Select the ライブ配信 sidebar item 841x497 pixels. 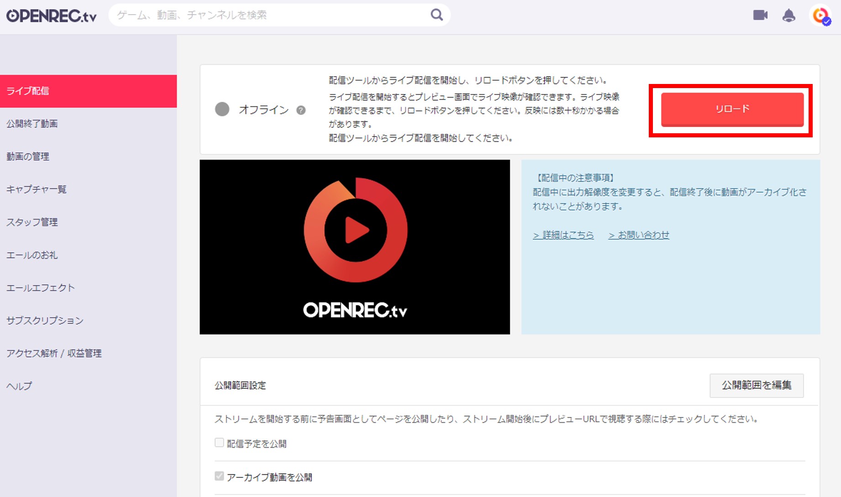[89, 91]
